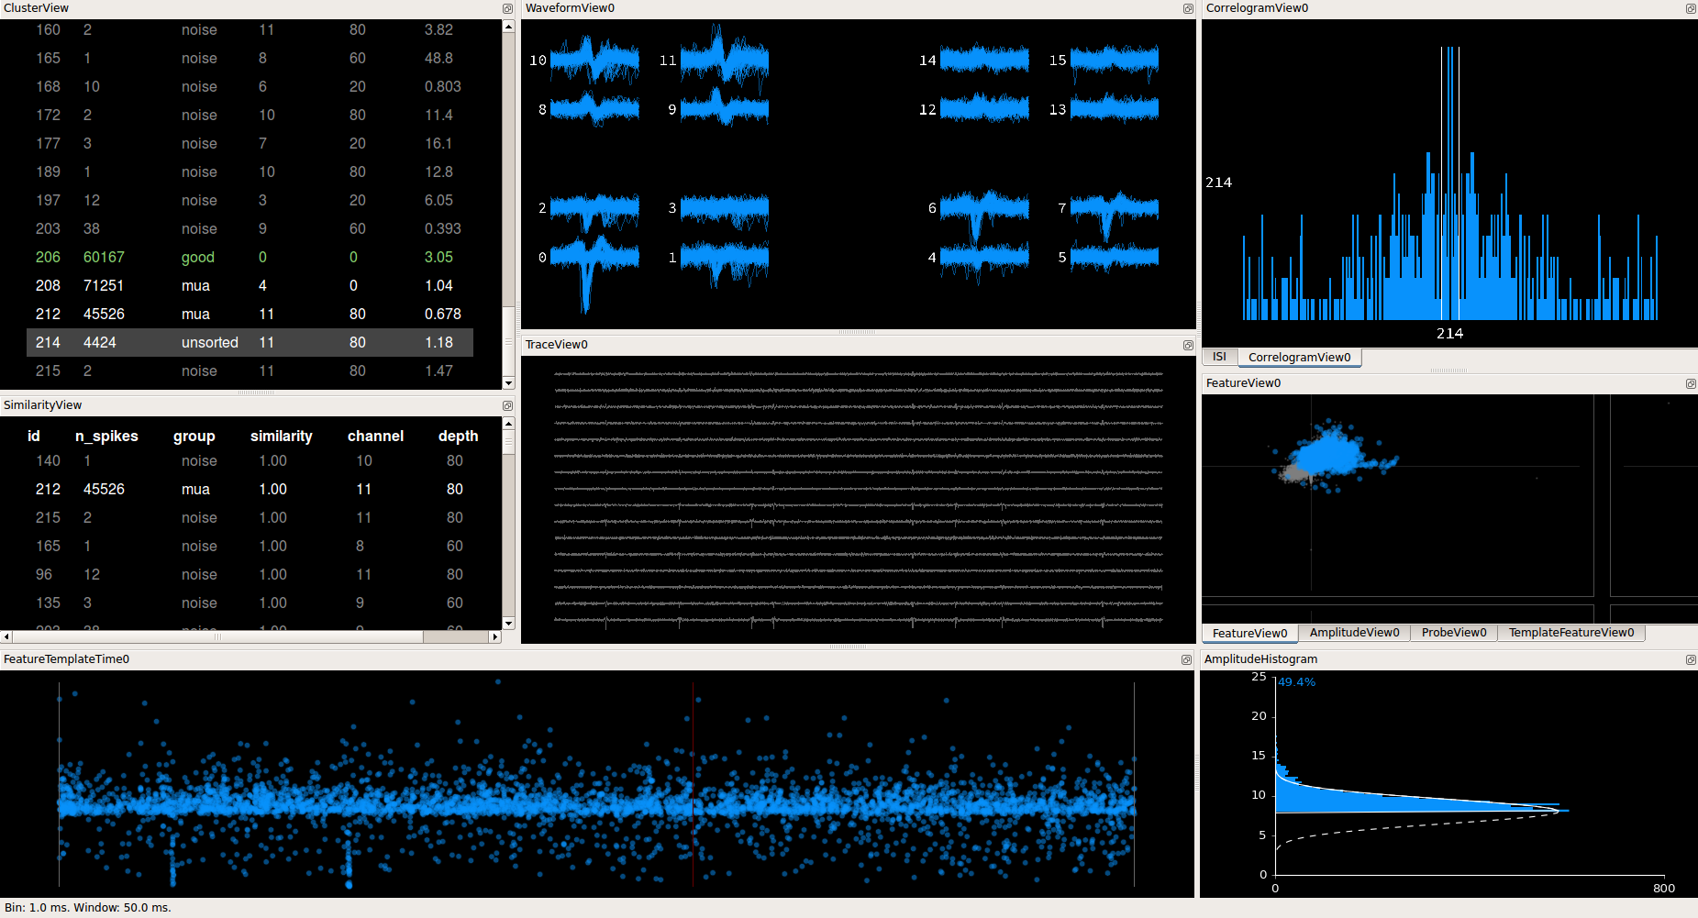
Task: Click the float icon on FeatureView0 panel
Action: 1691,383
